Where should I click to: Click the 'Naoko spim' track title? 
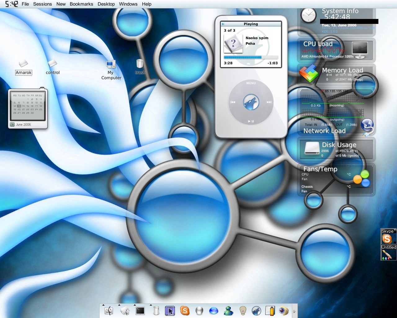257,38
